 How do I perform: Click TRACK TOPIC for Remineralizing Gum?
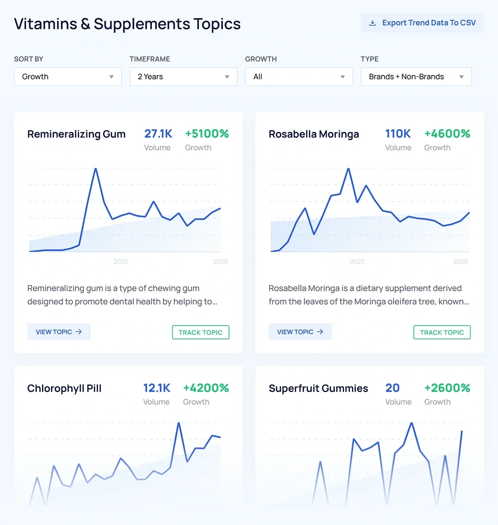(x=200, y=332)
